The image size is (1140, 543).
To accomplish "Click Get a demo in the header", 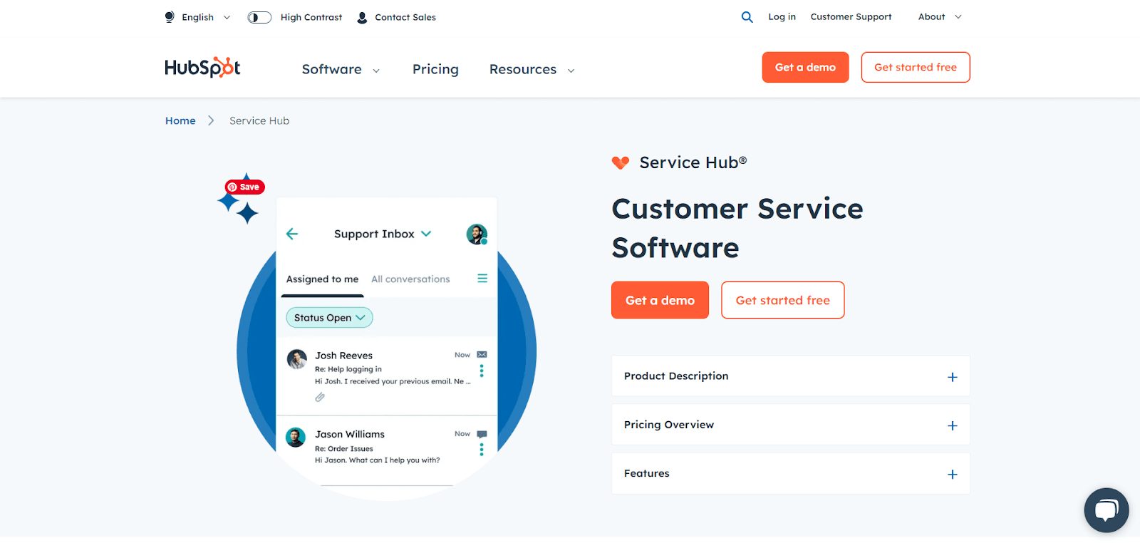I will point(805,67).
